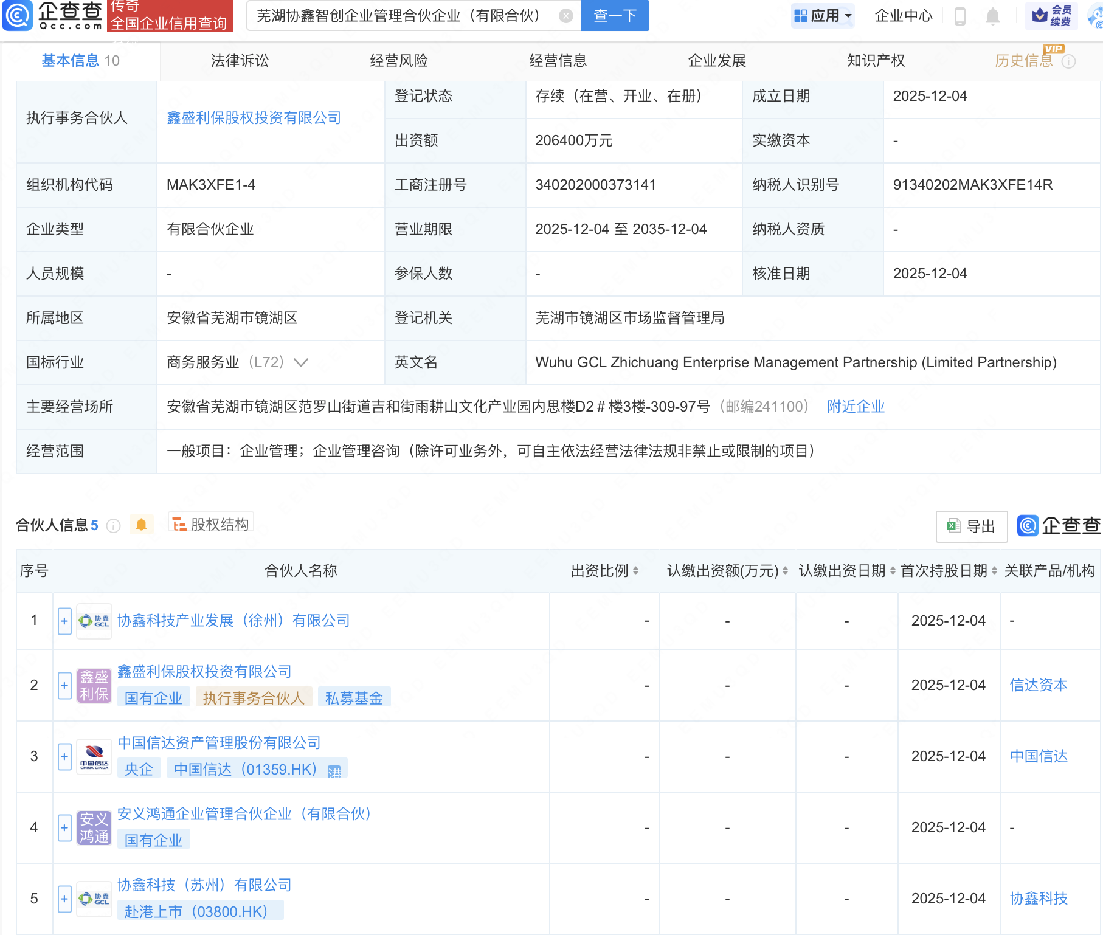1103x935 pixels.
Task: Expand row 3 中国信达资产管理 plus button
Action: tap(64, 756)
